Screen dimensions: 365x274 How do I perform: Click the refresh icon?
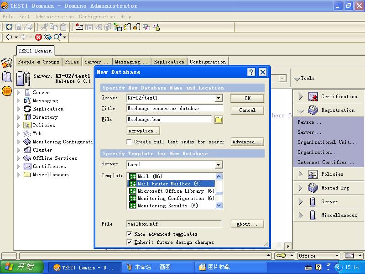pos(48,37)
